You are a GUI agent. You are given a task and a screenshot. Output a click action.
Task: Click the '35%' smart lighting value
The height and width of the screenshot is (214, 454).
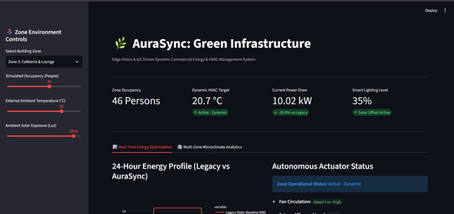coord(362,101)
